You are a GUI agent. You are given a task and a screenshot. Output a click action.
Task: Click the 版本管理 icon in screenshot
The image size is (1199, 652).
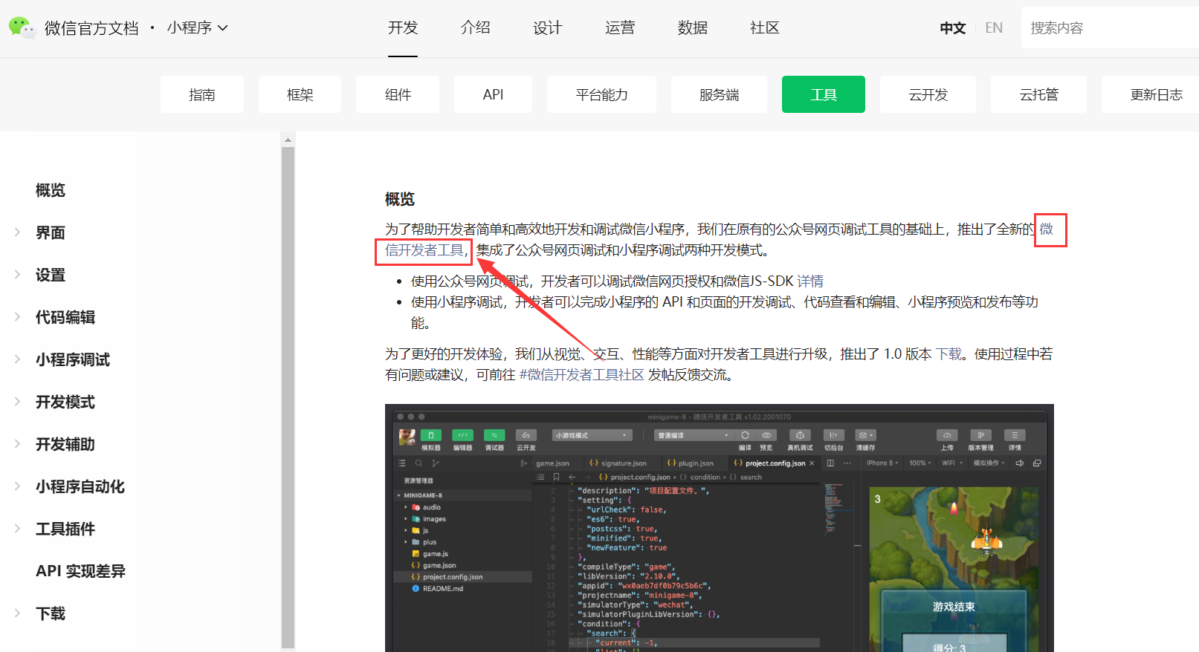[980, 436]
